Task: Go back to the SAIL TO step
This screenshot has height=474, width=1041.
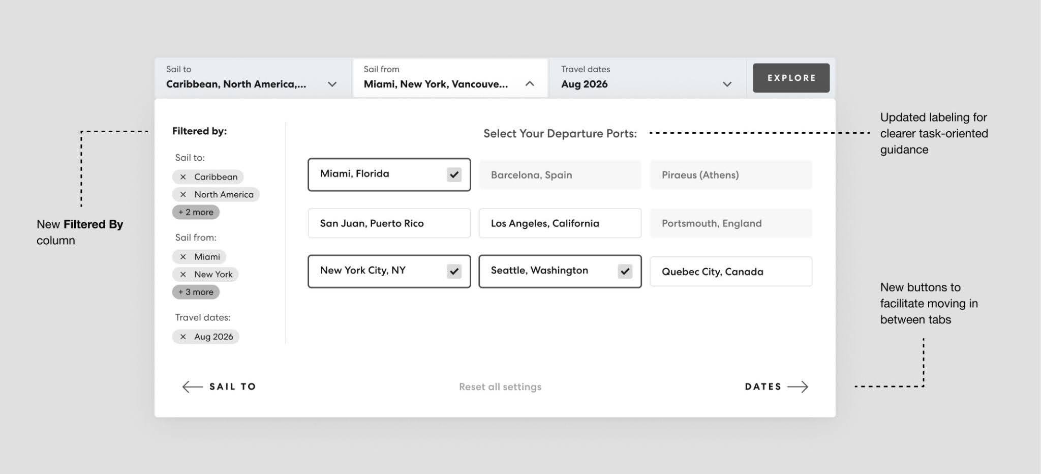Action: pyautogui.click(x=219, y=387)
